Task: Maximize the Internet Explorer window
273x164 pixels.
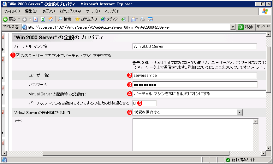Action: [x=263, y=4]
